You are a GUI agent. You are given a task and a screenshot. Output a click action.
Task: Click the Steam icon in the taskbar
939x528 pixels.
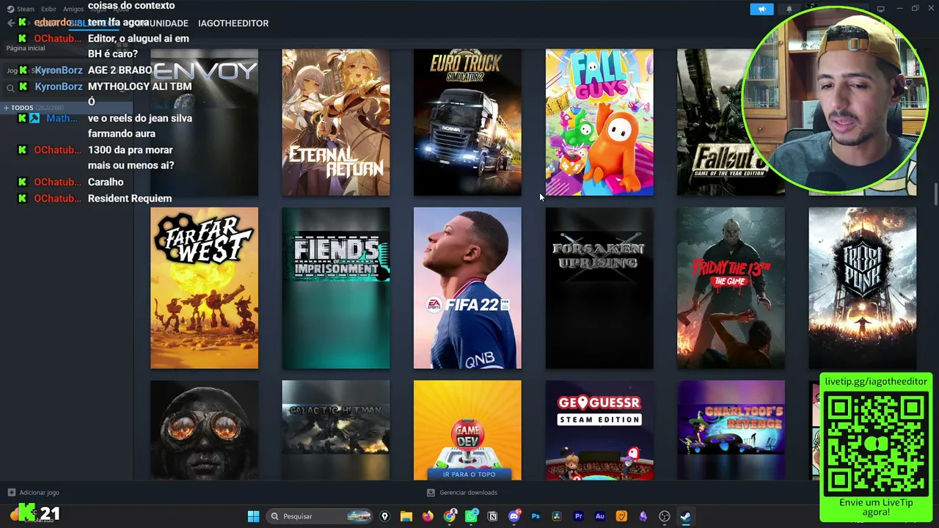pyautogui.click(x=685, y=516)
